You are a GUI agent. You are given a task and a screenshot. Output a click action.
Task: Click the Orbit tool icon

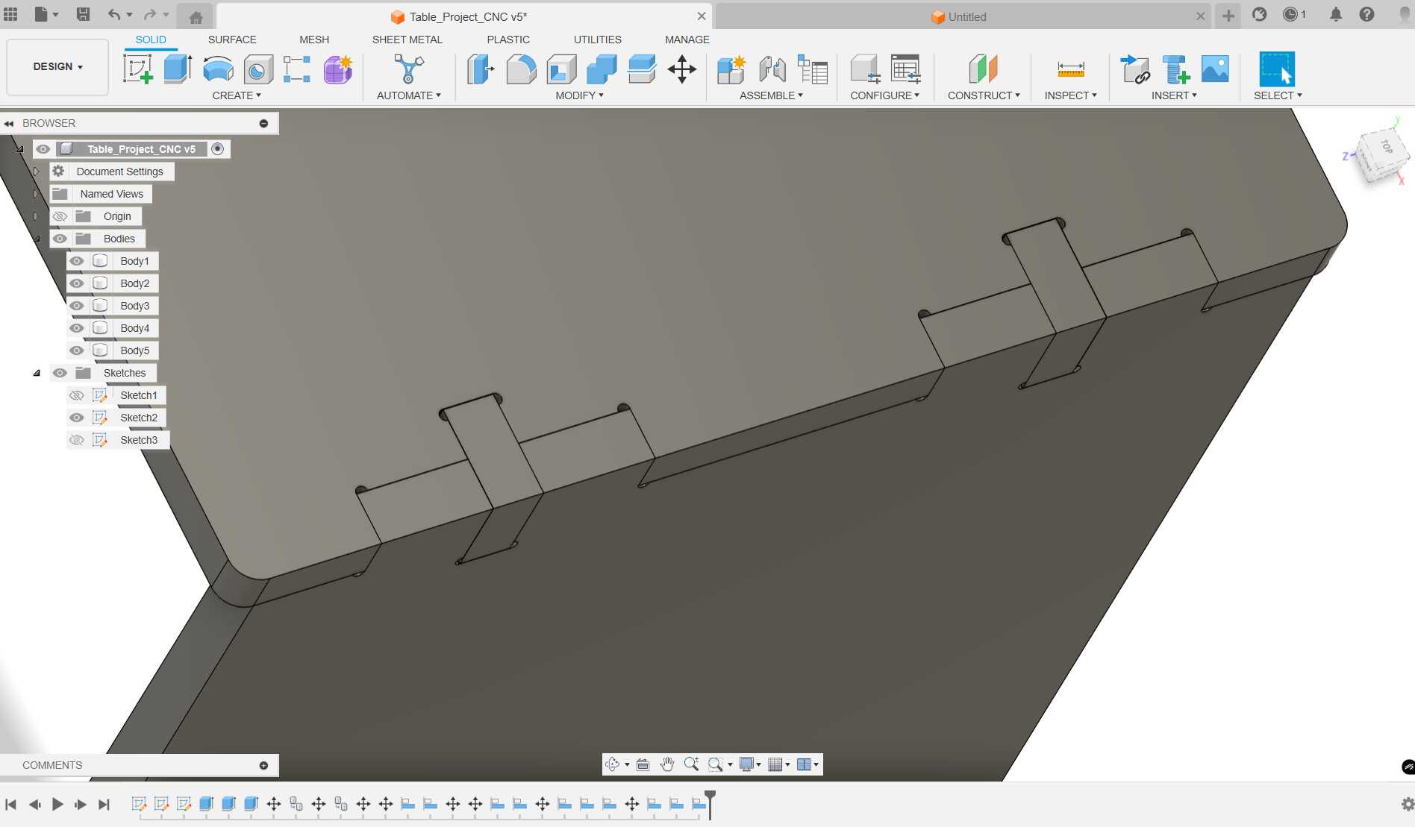613,764
